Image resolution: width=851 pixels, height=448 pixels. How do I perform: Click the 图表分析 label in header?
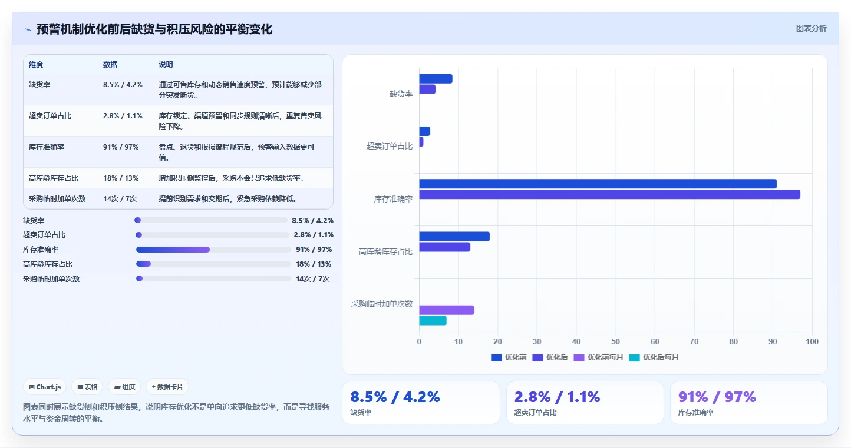click(x=811, y=28)
